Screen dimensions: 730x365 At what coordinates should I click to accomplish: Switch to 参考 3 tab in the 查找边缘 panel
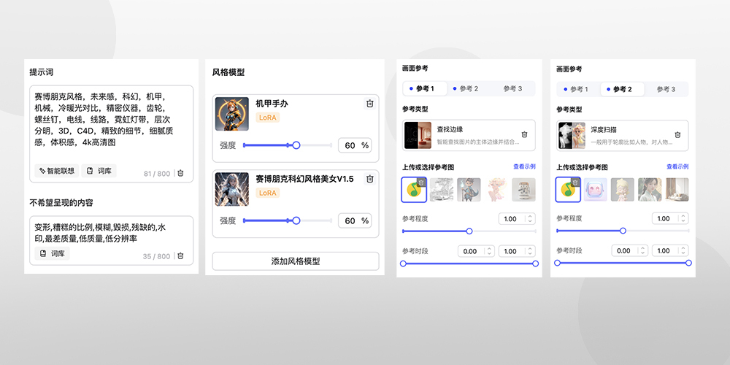[x=512, y=88]
